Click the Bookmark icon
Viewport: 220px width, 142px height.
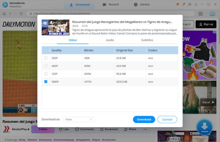[x=102, y=129]
